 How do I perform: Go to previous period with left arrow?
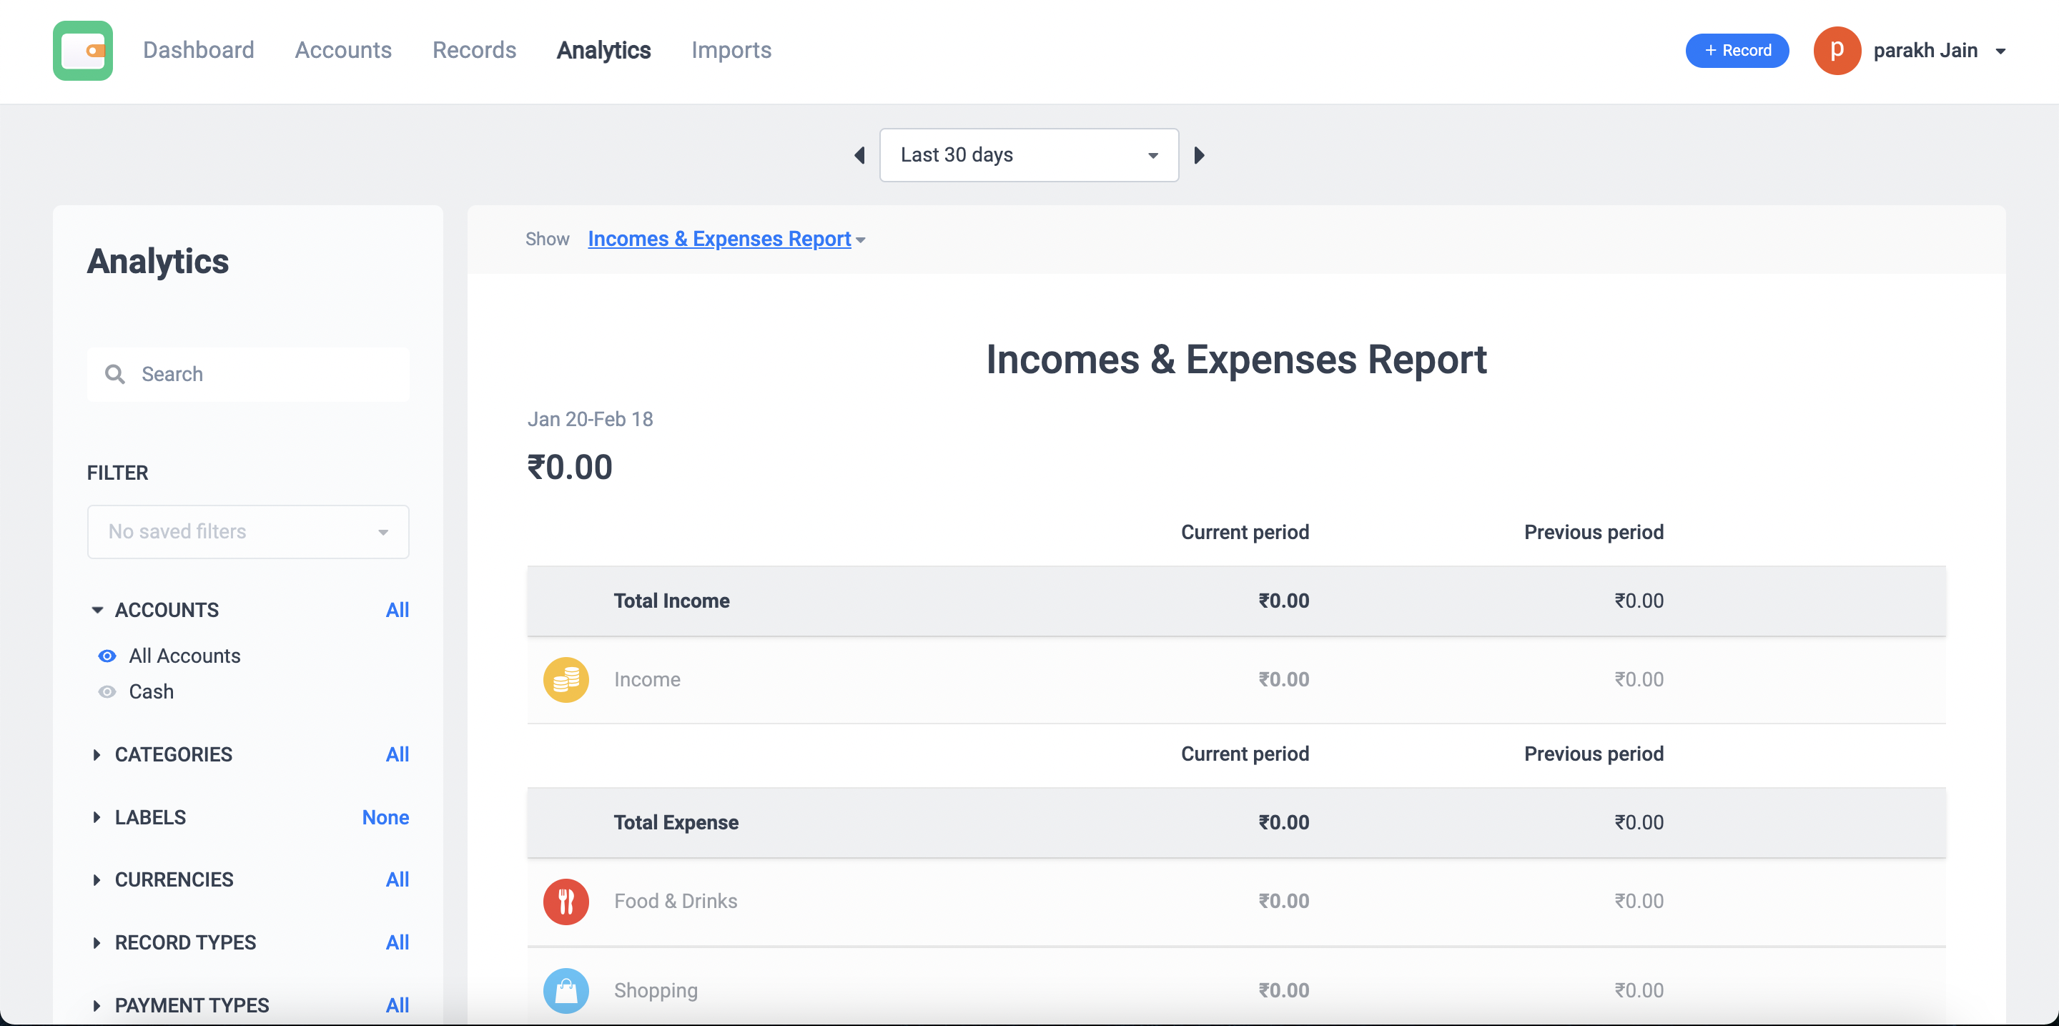coord(859,155)
